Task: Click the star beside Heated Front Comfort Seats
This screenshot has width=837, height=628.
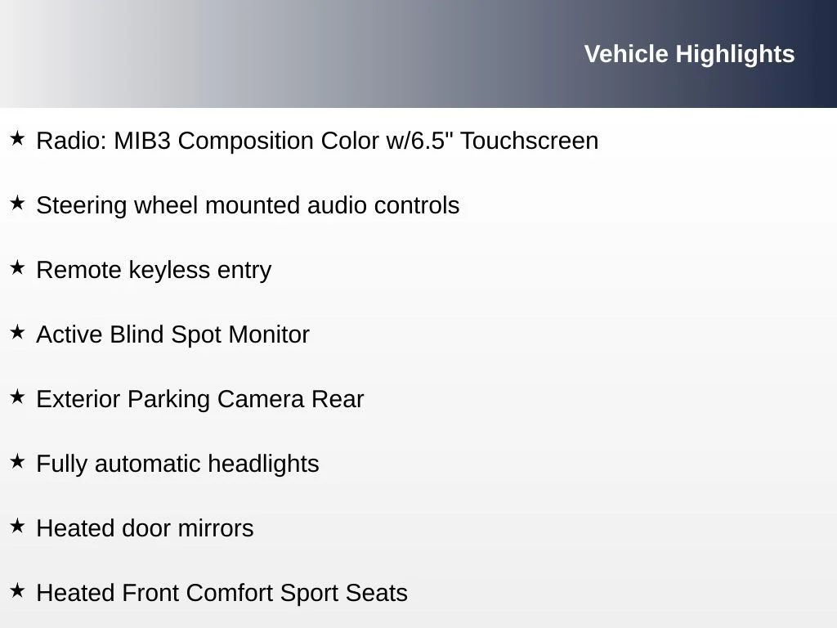Action: click(17, 591)
